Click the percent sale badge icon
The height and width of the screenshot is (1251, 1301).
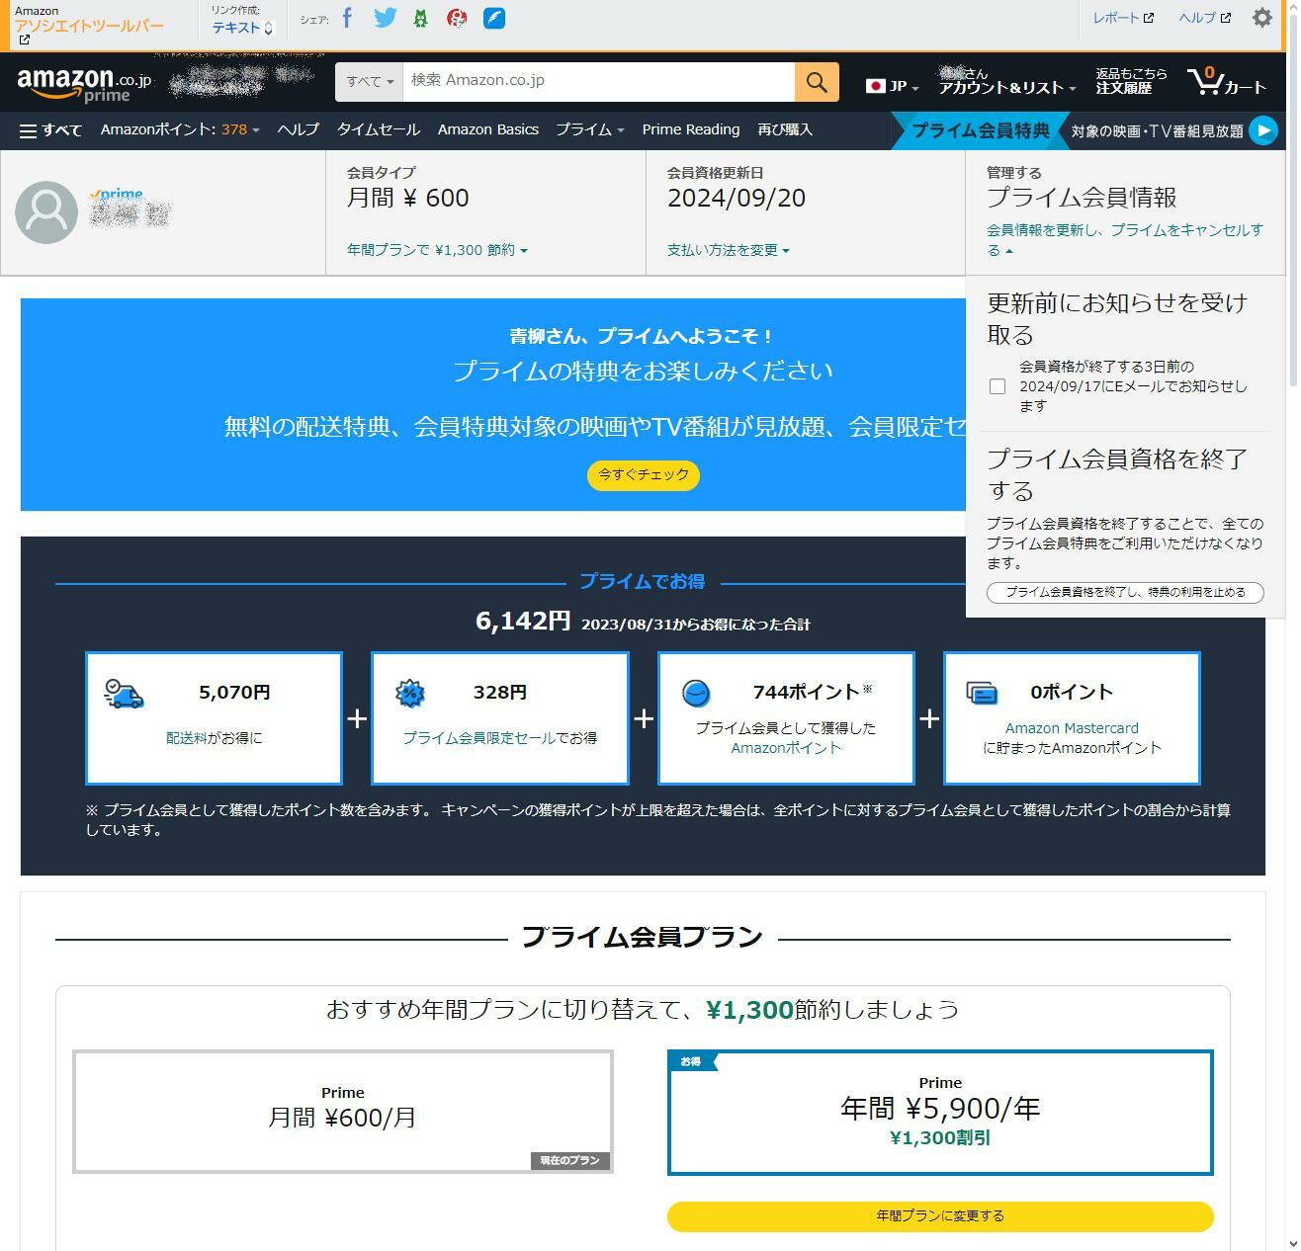click(409, 694)
